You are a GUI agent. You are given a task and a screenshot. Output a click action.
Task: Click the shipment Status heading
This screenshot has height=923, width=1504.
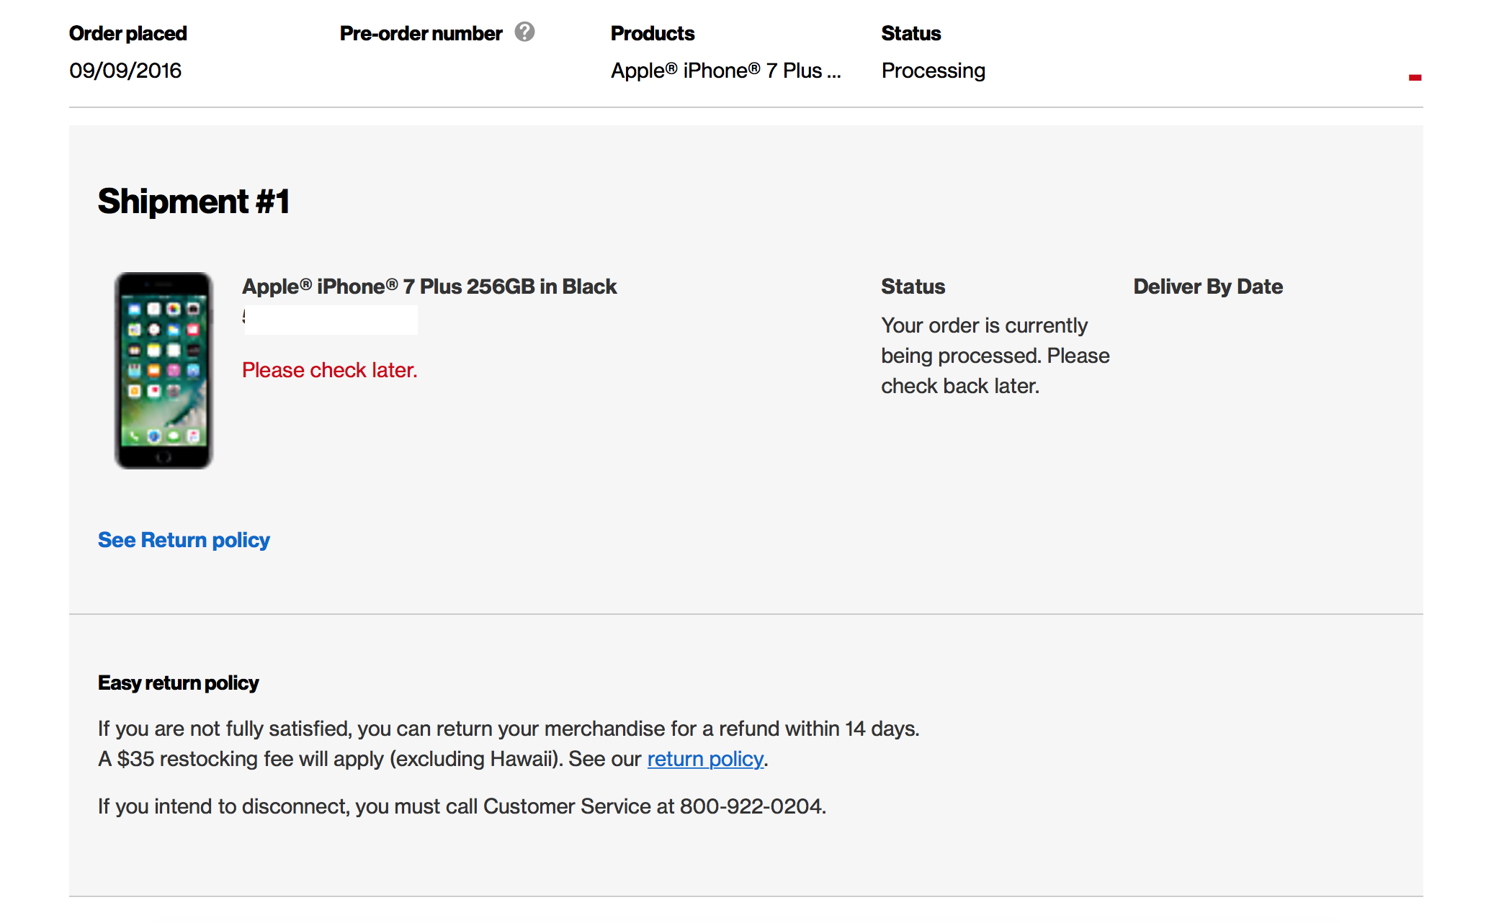[x=913, y=287]
